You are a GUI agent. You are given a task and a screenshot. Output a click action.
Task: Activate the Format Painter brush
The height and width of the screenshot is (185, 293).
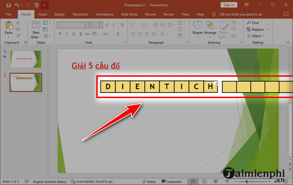click(18, 35)
